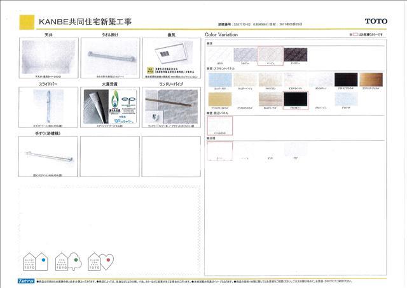This screenshot has height=288, width=407.
Task: Open the タオル掛け towel bar photo
Action: click(111, 57)
